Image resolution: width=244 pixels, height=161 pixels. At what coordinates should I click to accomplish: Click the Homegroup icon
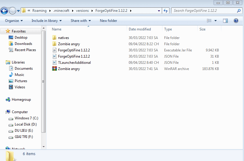(x=8, y=99)
